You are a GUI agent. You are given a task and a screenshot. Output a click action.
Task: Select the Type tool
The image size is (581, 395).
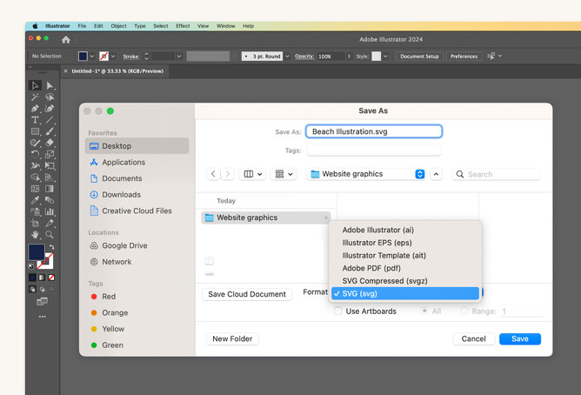point(35,120)
